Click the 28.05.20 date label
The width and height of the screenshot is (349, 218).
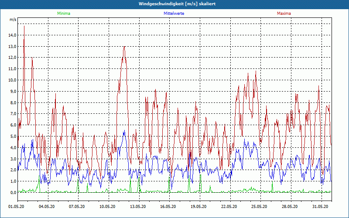(290, 207)
